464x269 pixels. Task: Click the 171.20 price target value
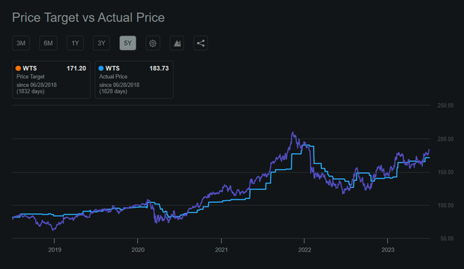[x=76, y=68]
